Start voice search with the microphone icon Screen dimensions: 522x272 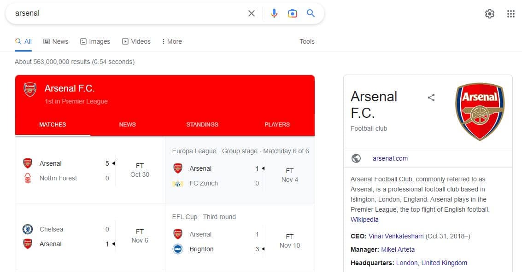pos(274,13)
